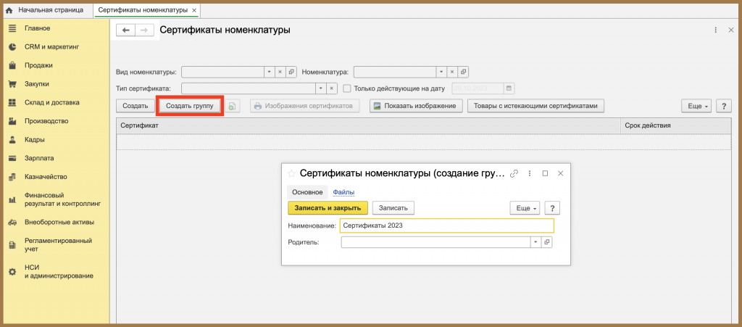The height and width of the screenshot is (327, 742).
Task: Click the Производство factory icon
Action: click(13, 121)
